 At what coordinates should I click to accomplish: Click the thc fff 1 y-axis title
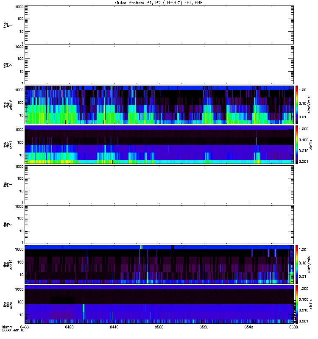pyautogui.click(x=8, y=185)
